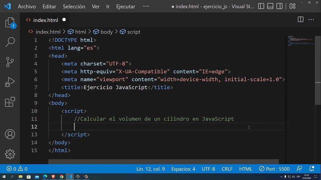
Task: Open File Explorer from taskbar
Action: [20, 177]
